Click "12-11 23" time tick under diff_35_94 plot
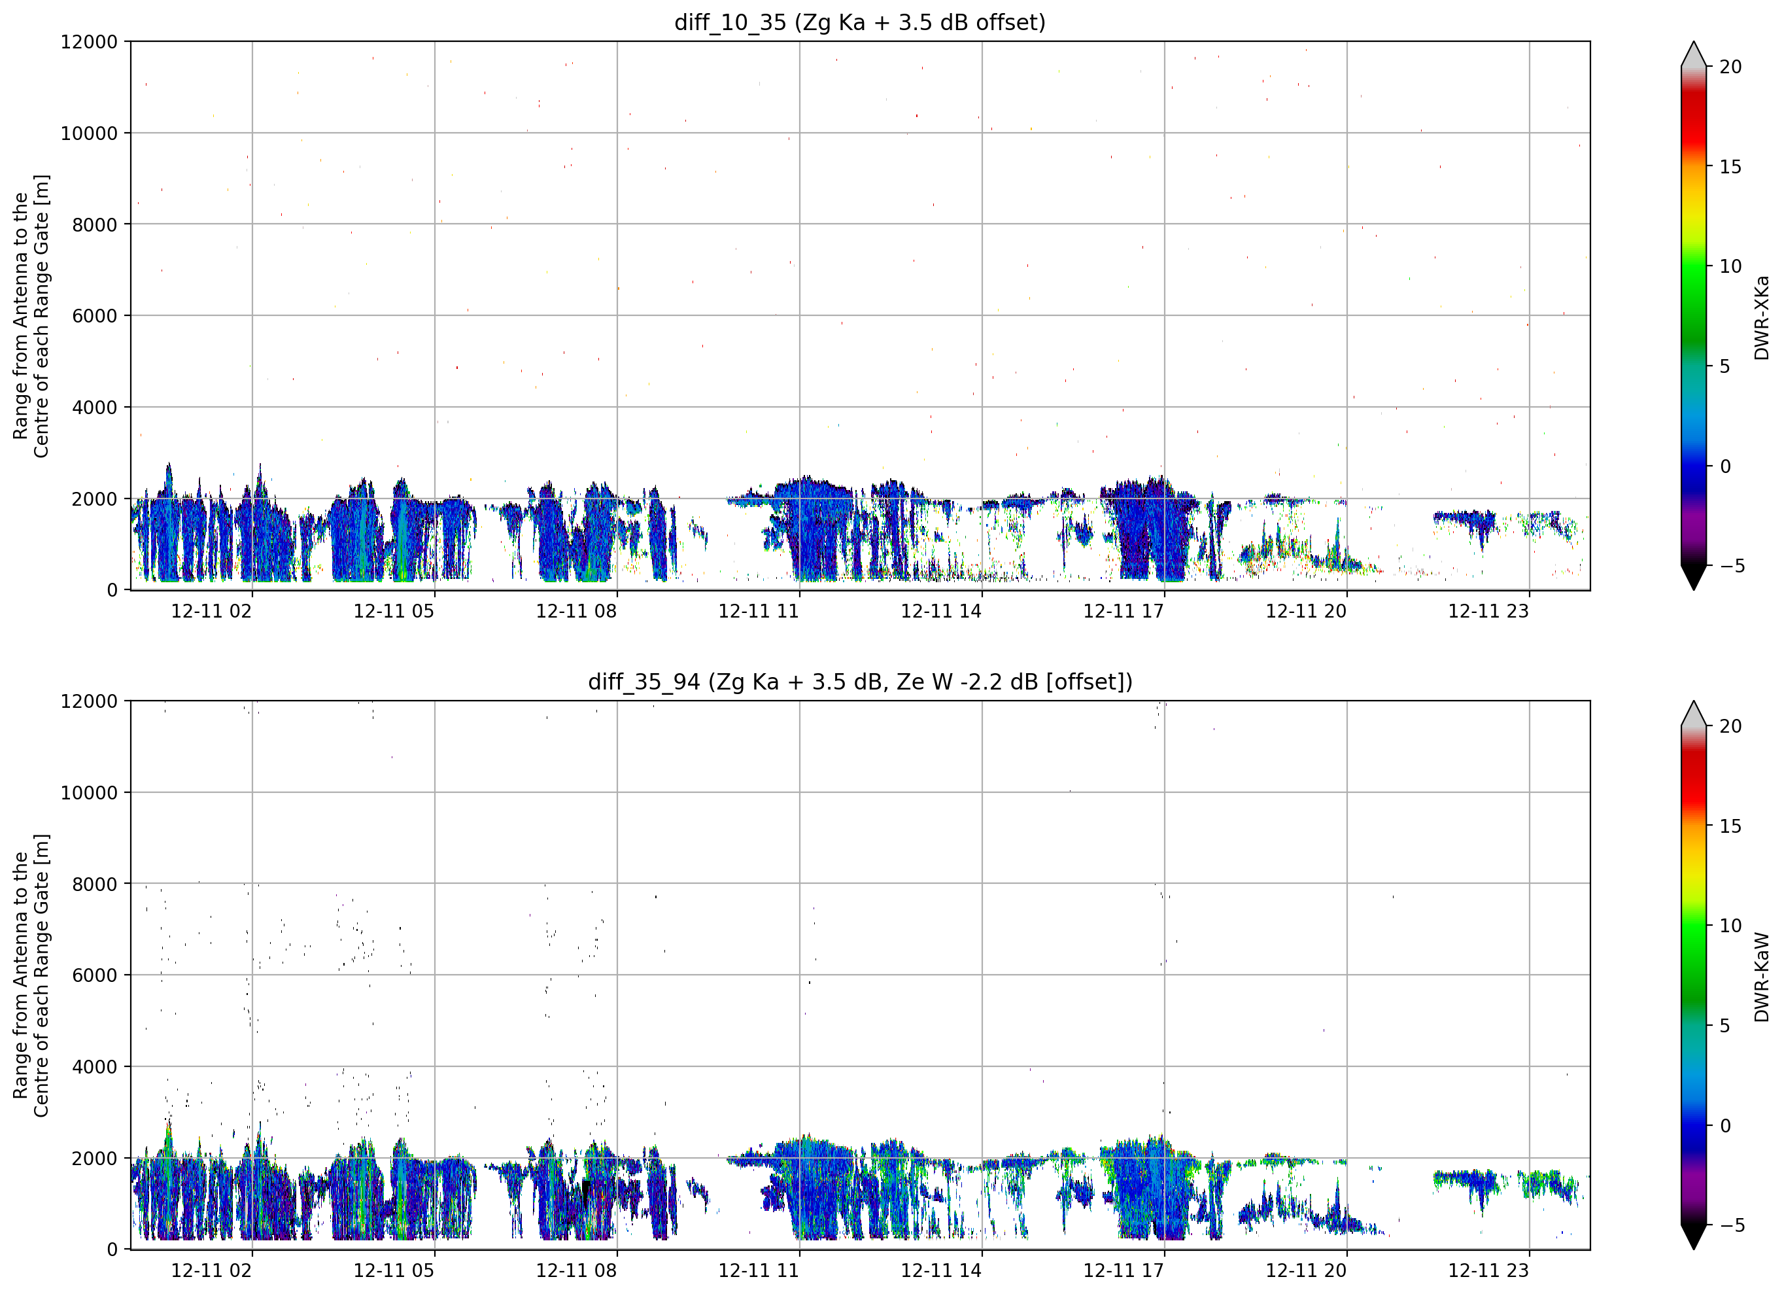This screenshot has height=1294, width=1784. 1488,1270
